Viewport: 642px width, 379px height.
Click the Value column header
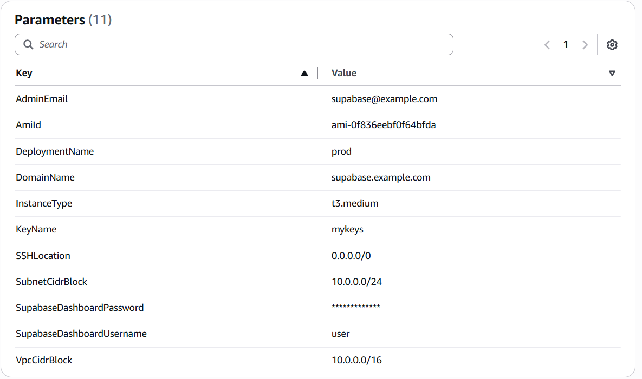click(343, 73)
